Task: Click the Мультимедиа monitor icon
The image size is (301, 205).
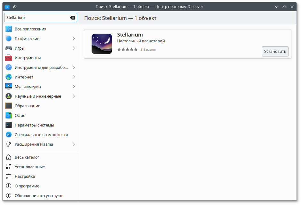Action: click(9, 87)
